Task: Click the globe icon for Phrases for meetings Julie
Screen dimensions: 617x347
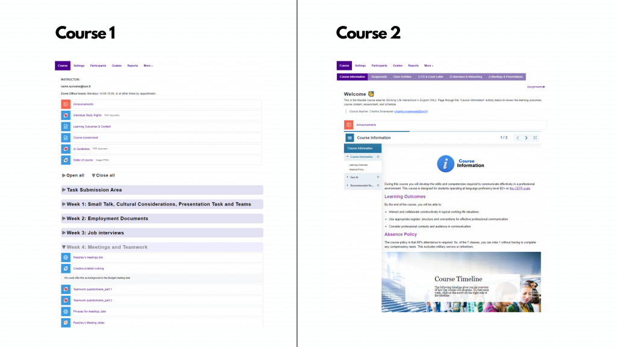Action: point(66,311)
